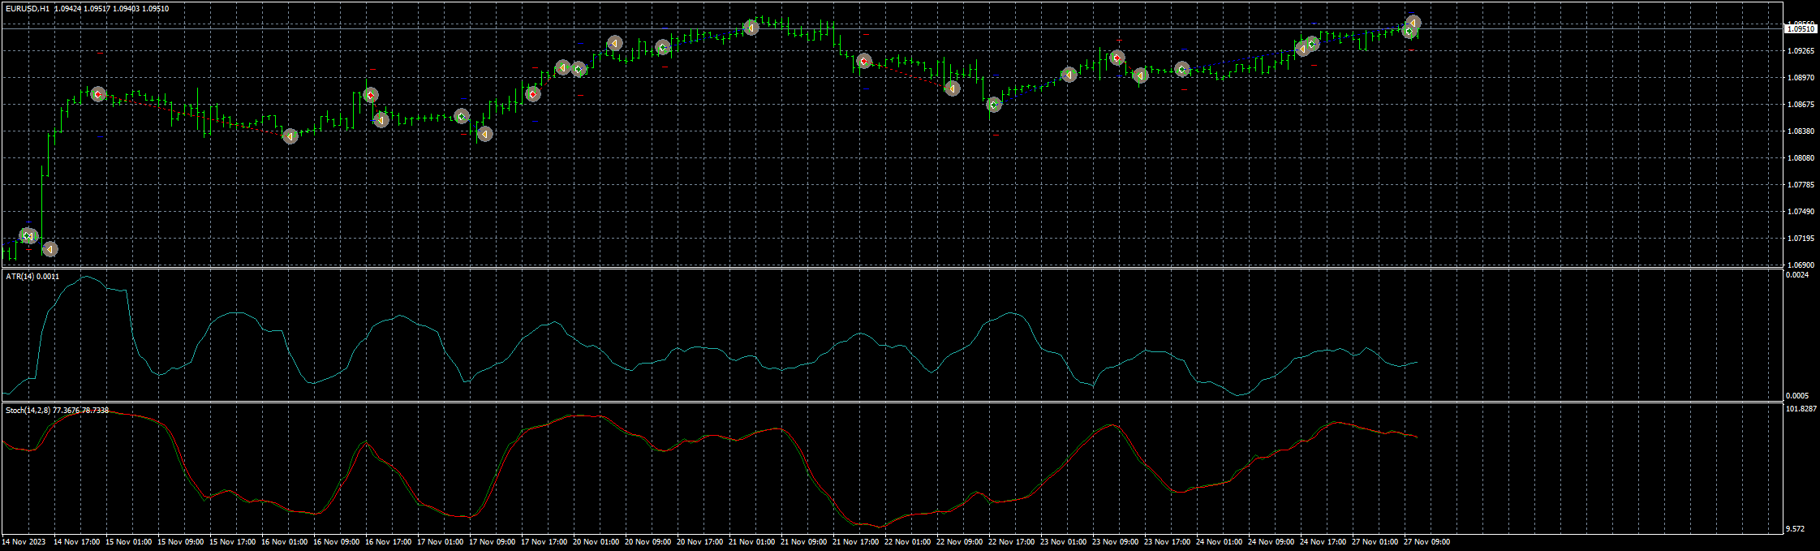Click the 23 Nov 09:00 time axis label
Screen dimensions: 1820x551
point(1115,541)
